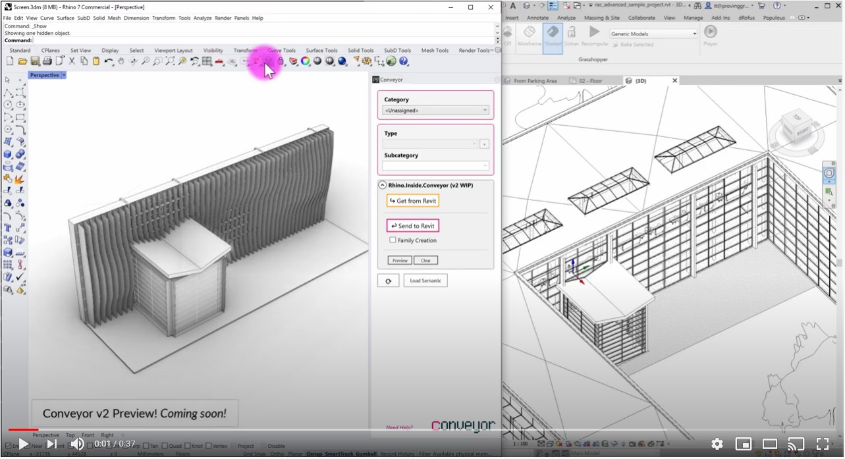Click the plus button beside Type

tap(485, 144)
